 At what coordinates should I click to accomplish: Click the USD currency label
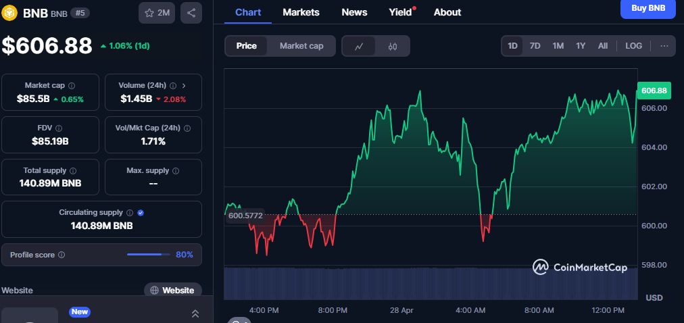(654, 298)
